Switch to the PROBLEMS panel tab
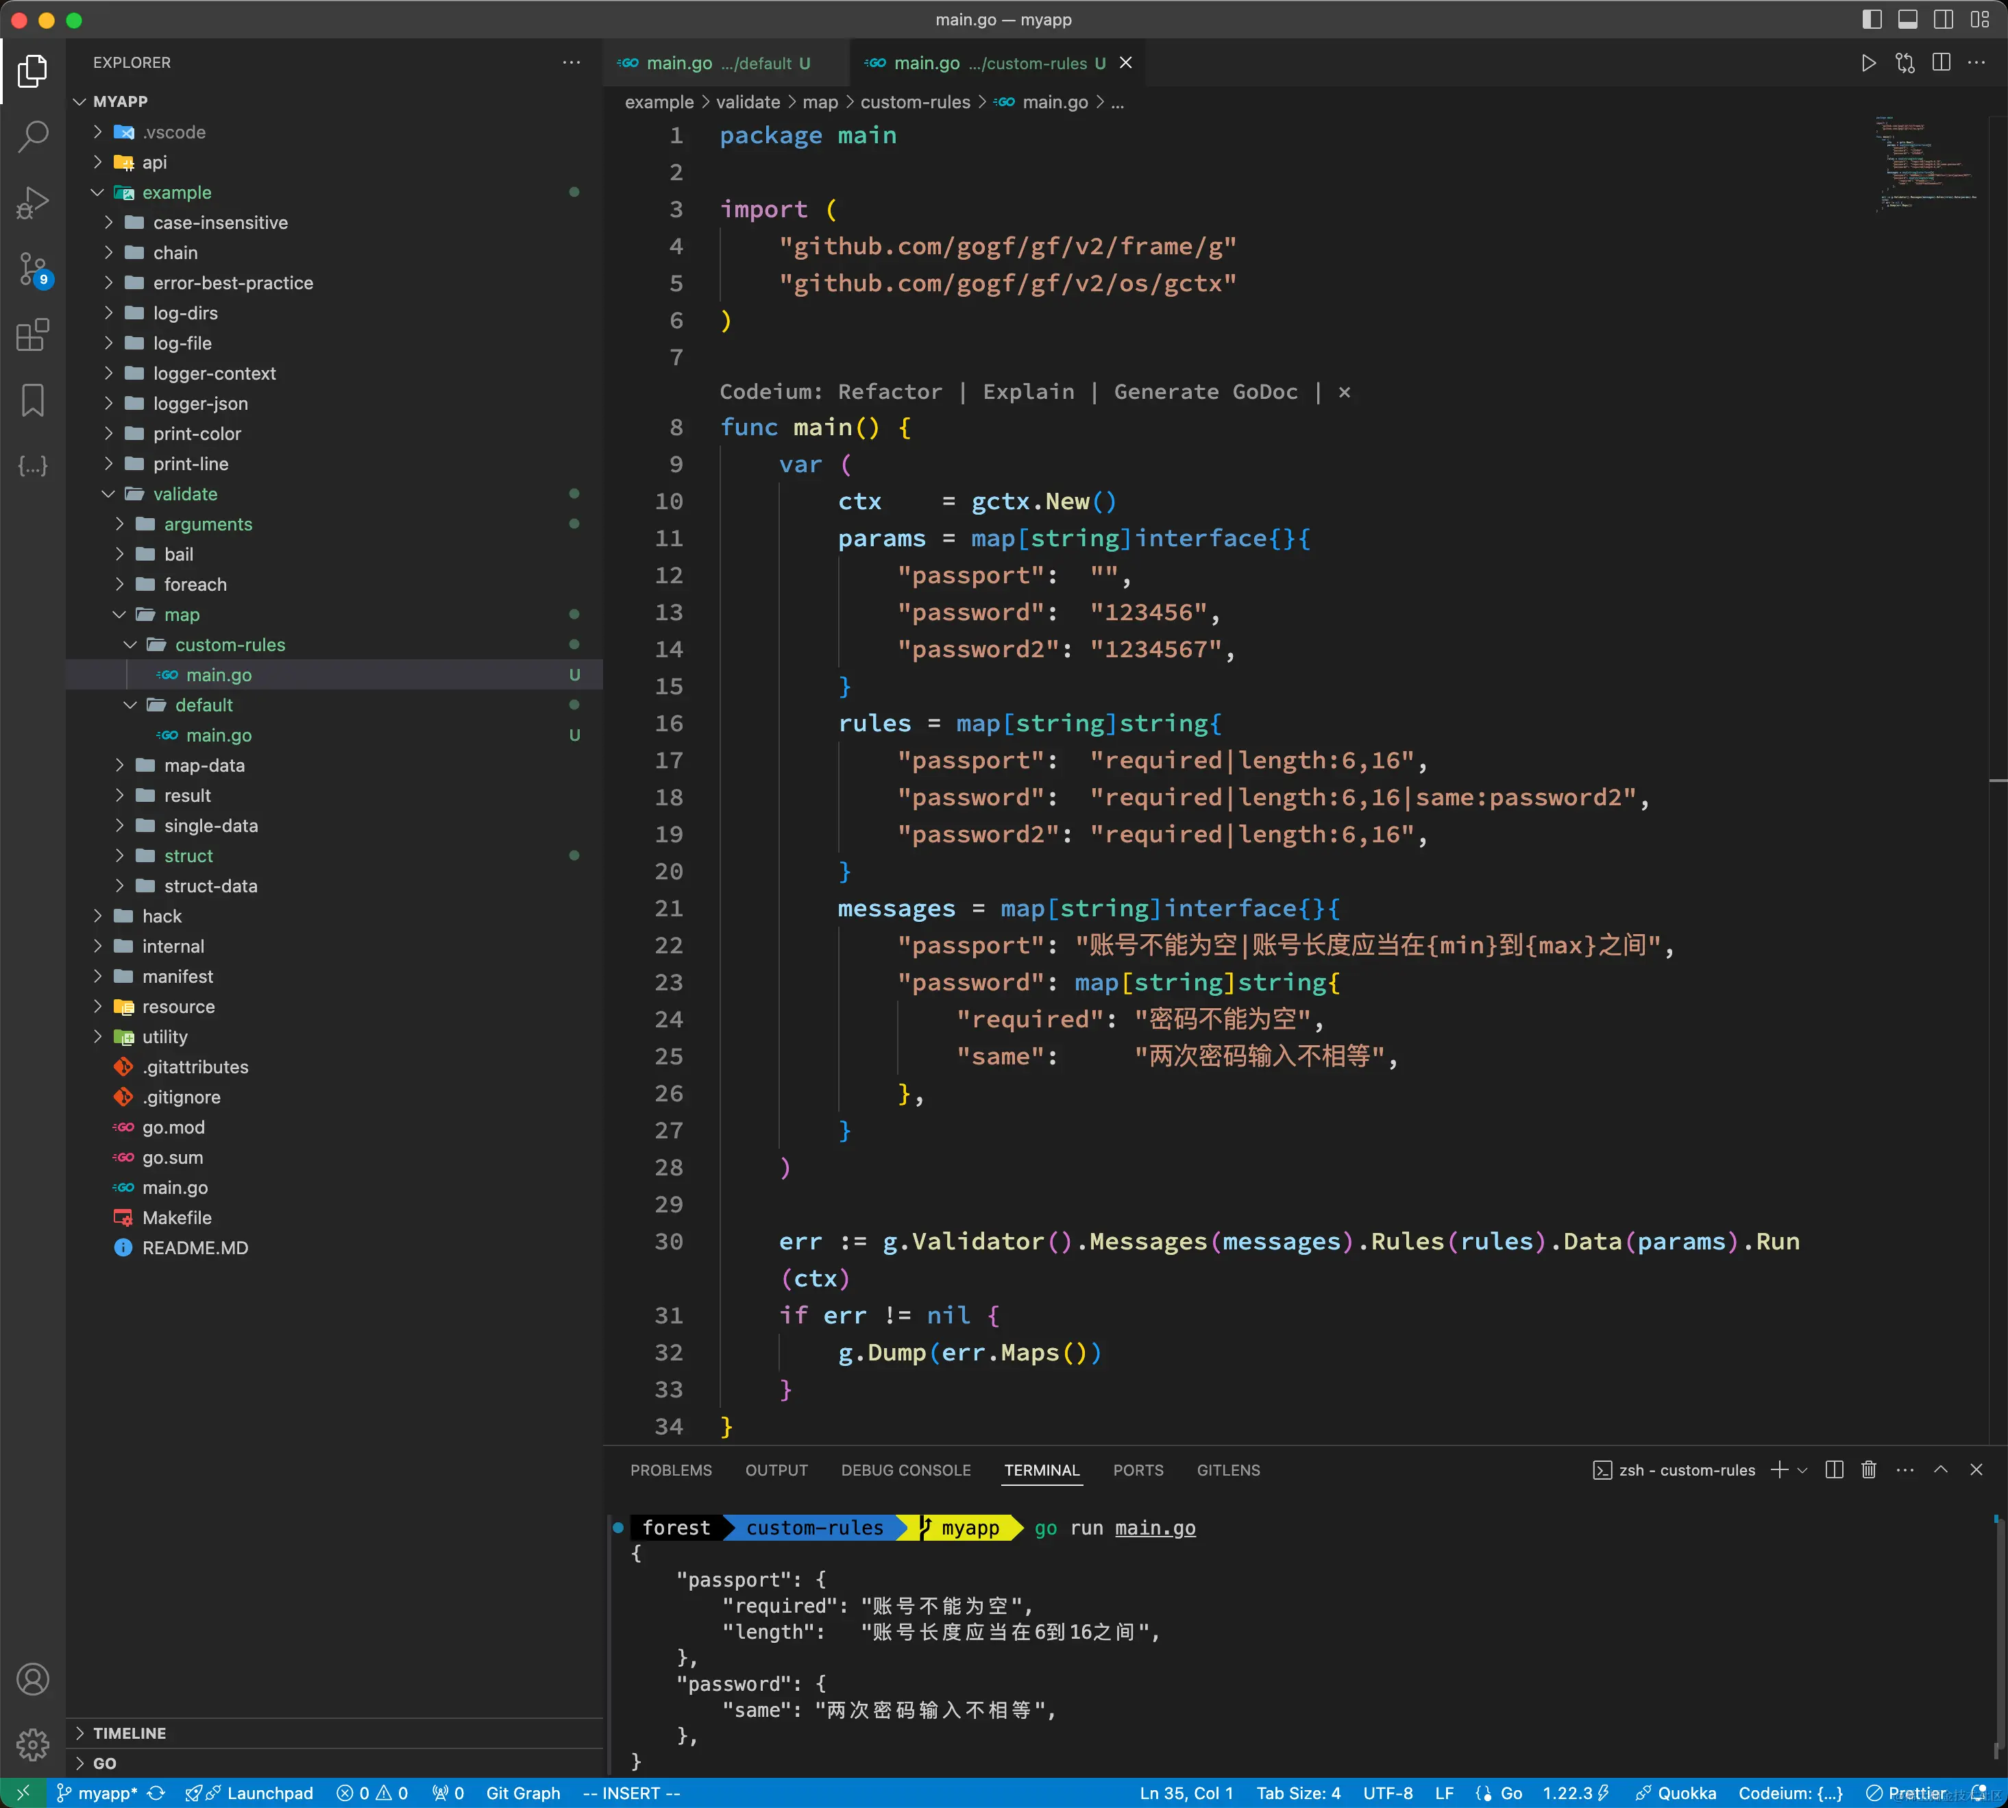The width and height of the screenshot is (2008, 1808). 672,1469
